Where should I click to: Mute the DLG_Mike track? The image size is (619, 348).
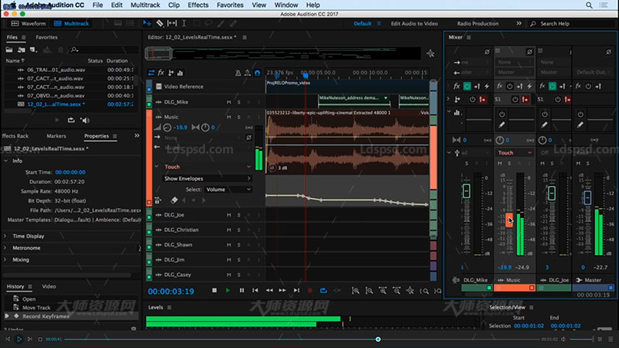click(x=229, y=102)
